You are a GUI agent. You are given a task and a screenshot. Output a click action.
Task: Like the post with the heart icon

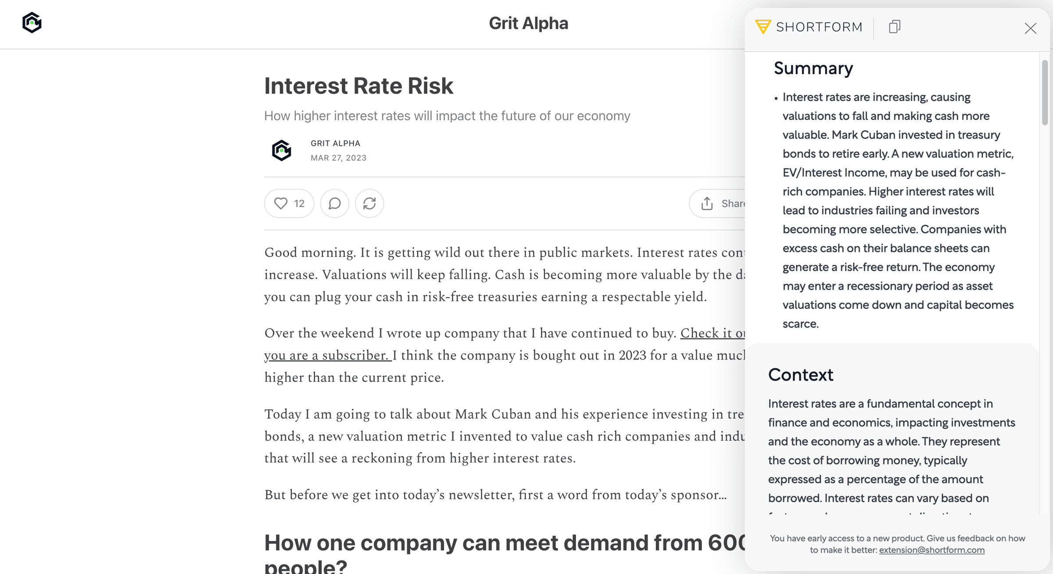[x=281, y=203]
